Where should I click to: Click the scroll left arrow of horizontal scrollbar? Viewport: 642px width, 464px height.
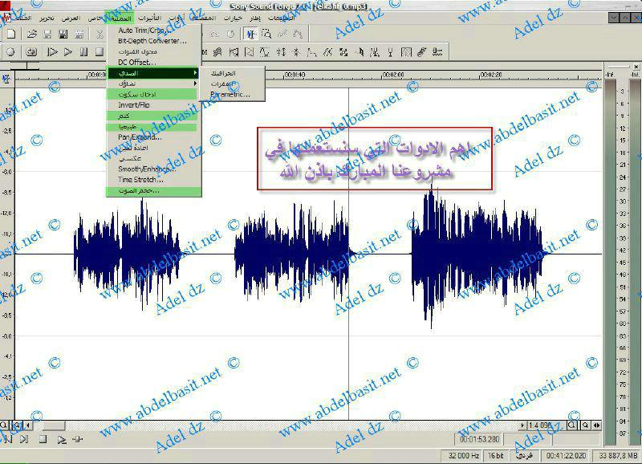coord(28,425)
